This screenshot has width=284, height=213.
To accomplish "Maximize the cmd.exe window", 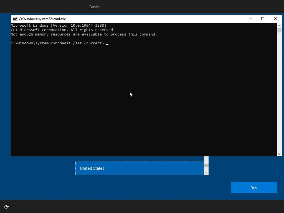I will point(263,19).
